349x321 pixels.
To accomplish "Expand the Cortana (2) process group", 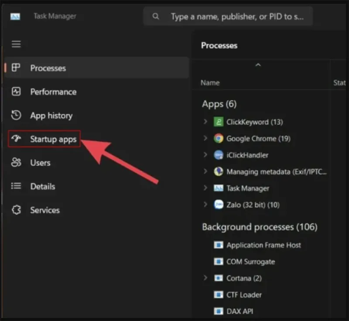I will point(205,278).
